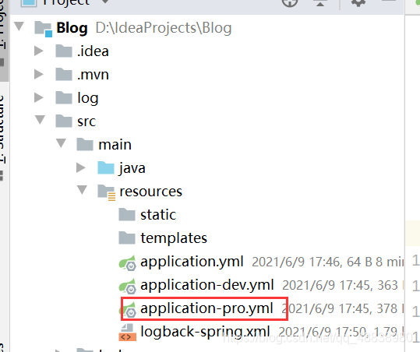Select the .idea folder row
Image resolution: width=420 pixels, height=352 pixels.
coord(206,51)
